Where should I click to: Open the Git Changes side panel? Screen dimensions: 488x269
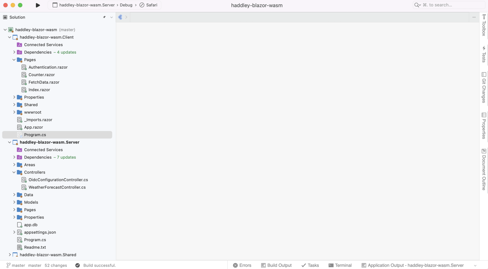tap(484, 87)
